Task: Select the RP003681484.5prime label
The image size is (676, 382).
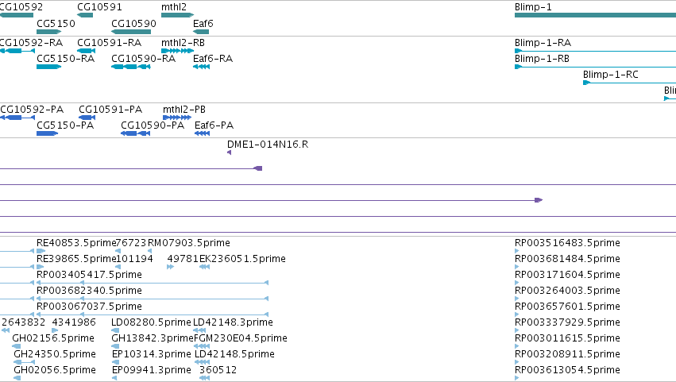Action: click(x=567, y=259)
